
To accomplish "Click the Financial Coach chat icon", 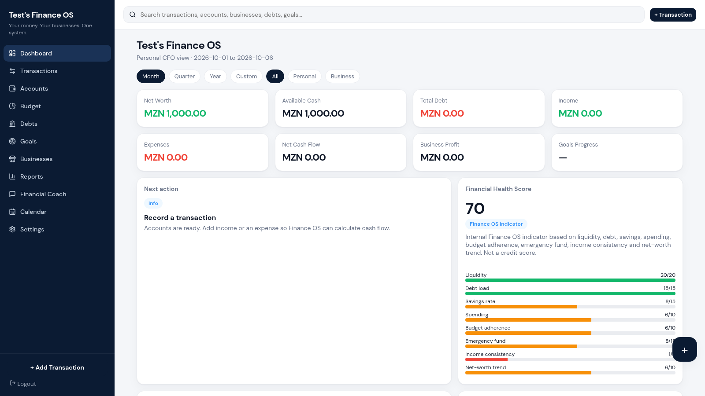I will click(12, 194).
